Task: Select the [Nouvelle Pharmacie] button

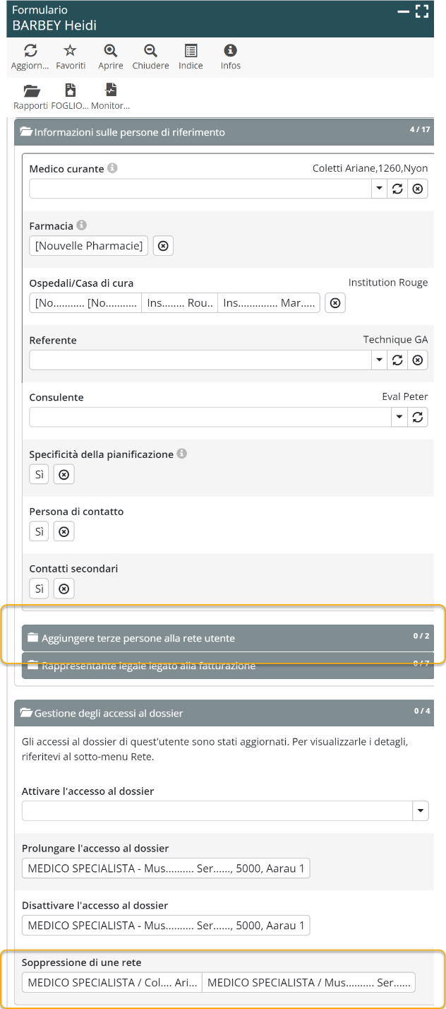Action: point(89,246)
